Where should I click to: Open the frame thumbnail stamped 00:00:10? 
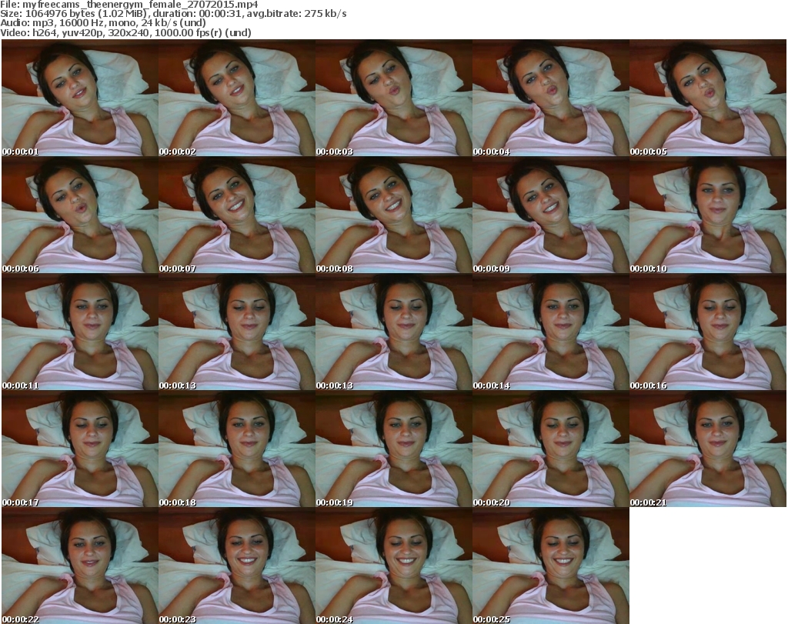tap(708, 215)
